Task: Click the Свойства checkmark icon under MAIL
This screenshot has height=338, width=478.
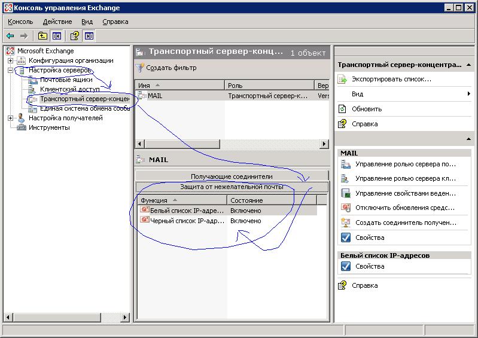Action: click(346, 237)
